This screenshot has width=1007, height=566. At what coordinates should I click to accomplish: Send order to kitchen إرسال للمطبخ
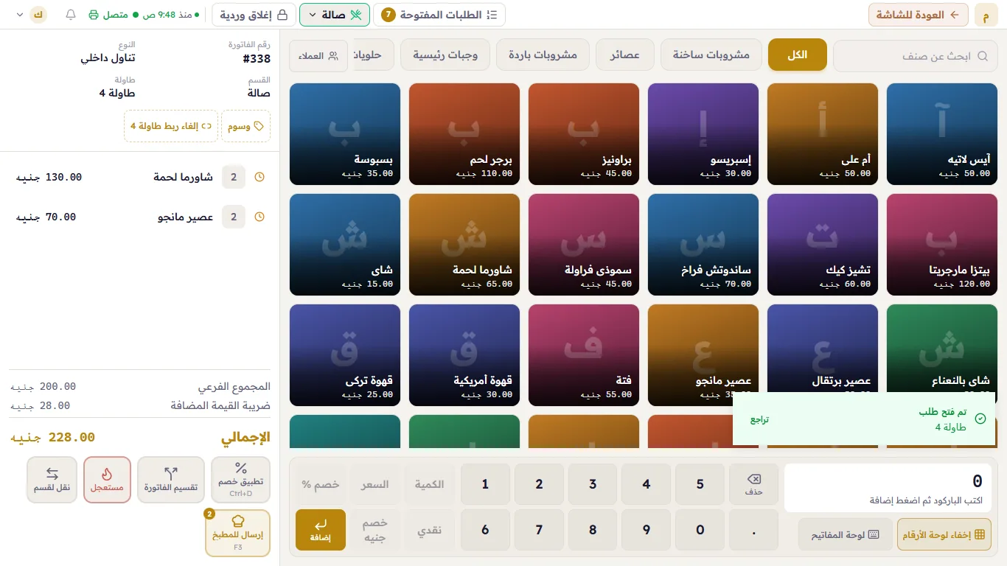237,533
